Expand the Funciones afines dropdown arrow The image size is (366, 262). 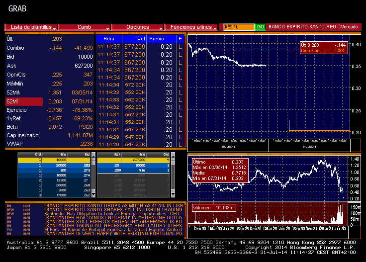(215, 29)
